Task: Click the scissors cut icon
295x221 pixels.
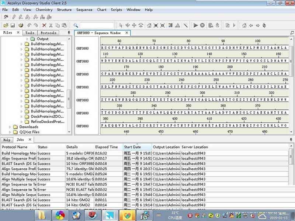Action: pyautogui.click(x=51, y=25)
